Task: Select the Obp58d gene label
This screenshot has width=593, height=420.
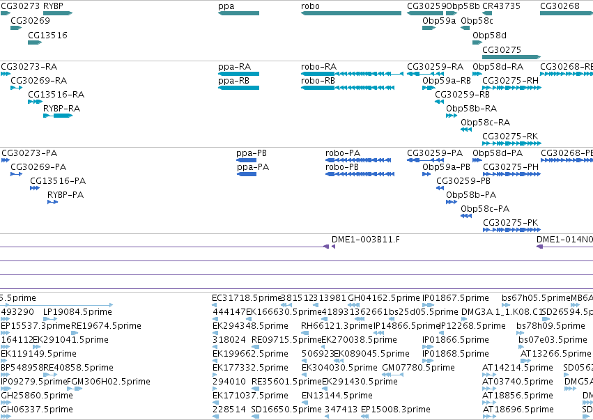Action: click(489, 35)
